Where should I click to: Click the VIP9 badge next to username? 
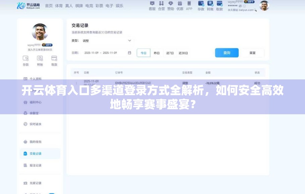pyautogui.click(x=47, y=45)
